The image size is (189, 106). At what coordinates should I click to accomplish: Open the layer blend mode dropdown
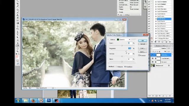tap(155, 48)
